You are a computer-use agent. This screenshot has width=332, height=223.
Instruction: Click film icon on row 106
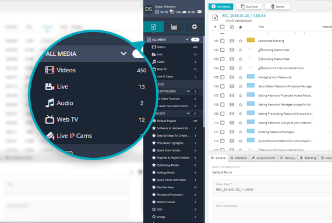[x=232, y=86]
